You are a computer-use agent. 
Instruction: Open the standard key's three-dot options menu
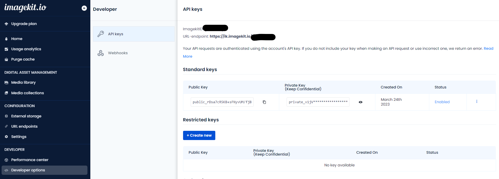coord(477,102)
